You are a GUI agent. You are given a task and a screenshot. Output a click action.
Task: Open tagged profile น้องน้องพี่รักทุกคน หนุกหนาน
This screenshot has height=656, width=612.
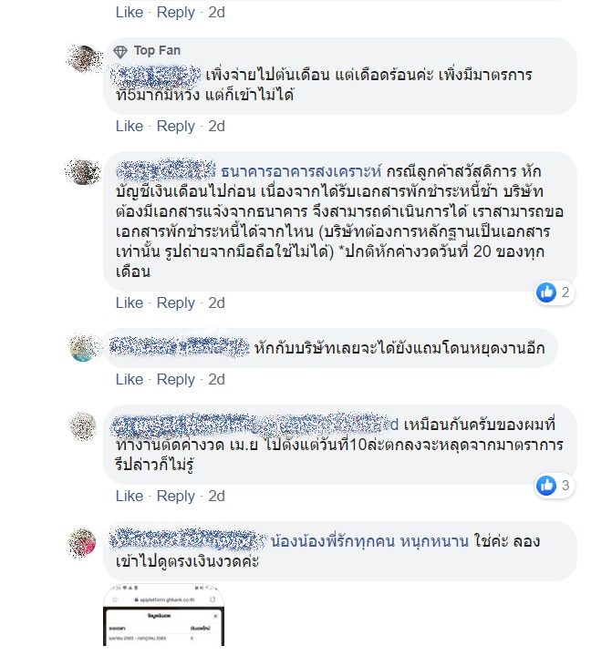click(x=369, y=541)
